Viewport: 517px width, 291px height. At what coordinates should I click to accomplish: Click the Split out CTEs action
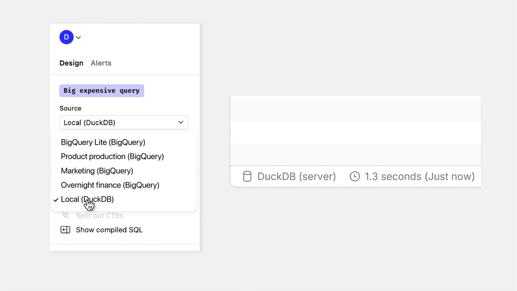99,216
